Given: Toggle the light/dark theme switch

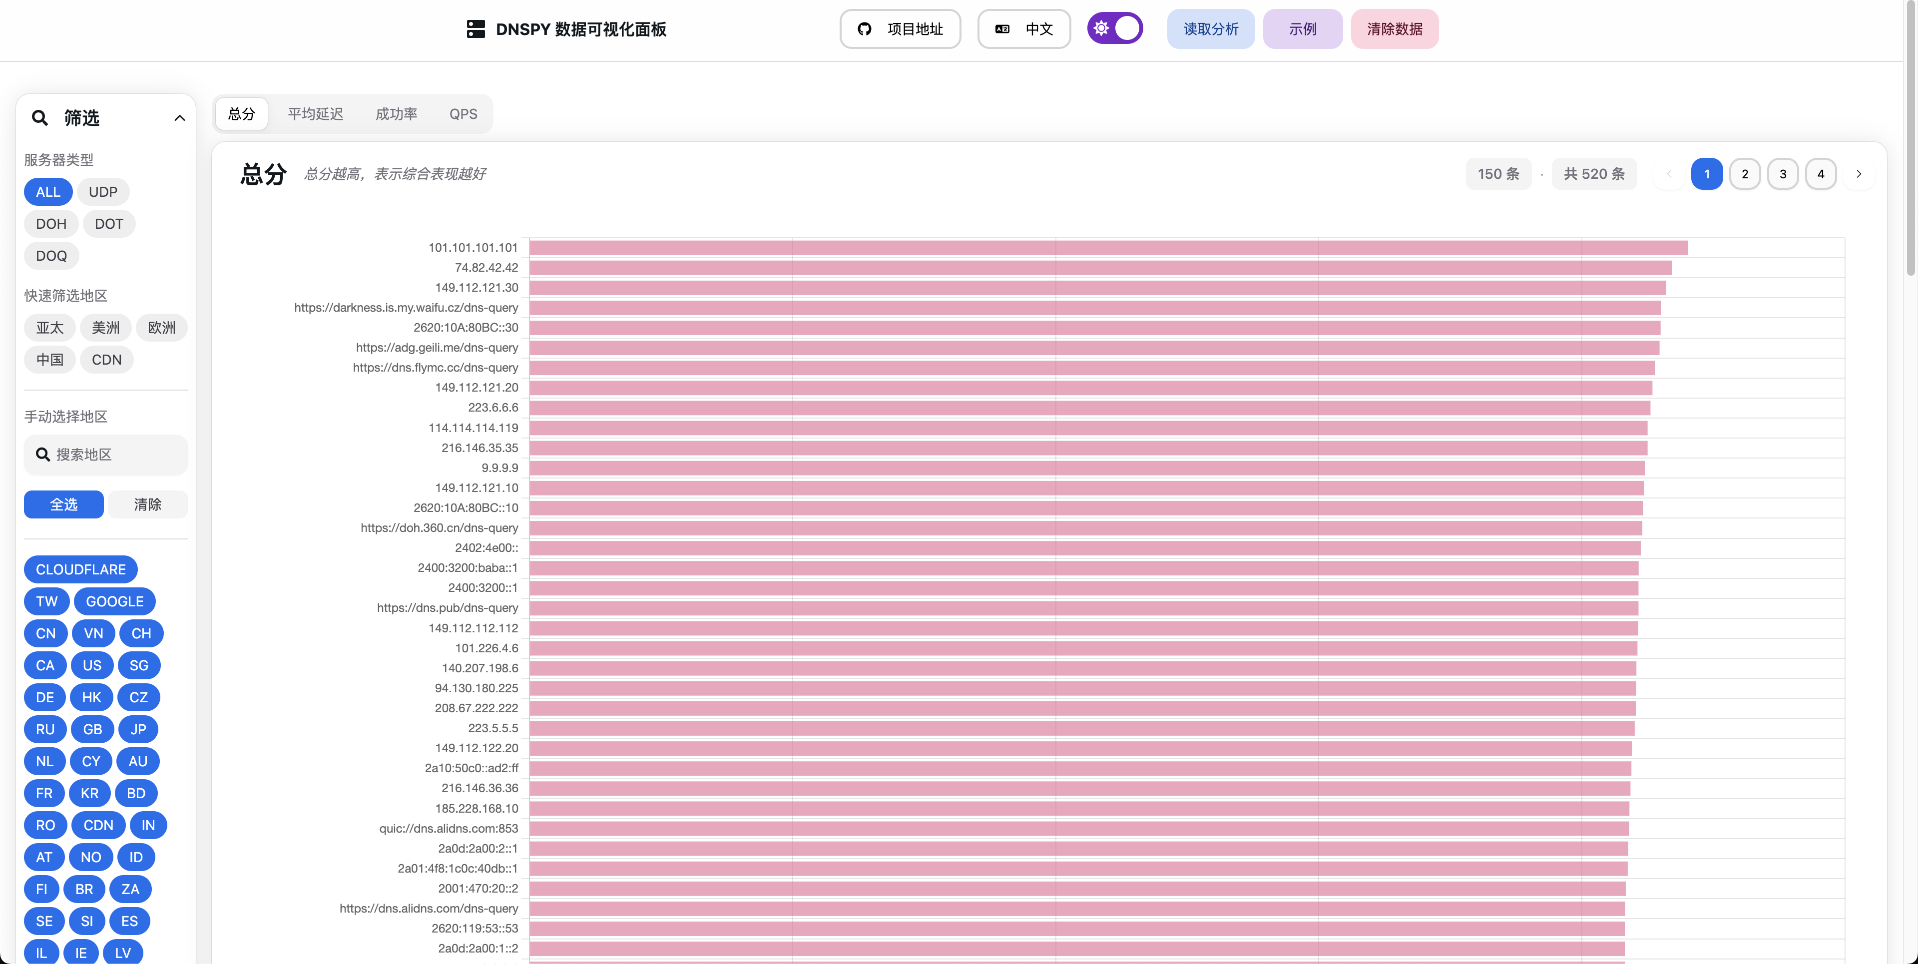Looking at the screenshot, I should pos(1115,28).
